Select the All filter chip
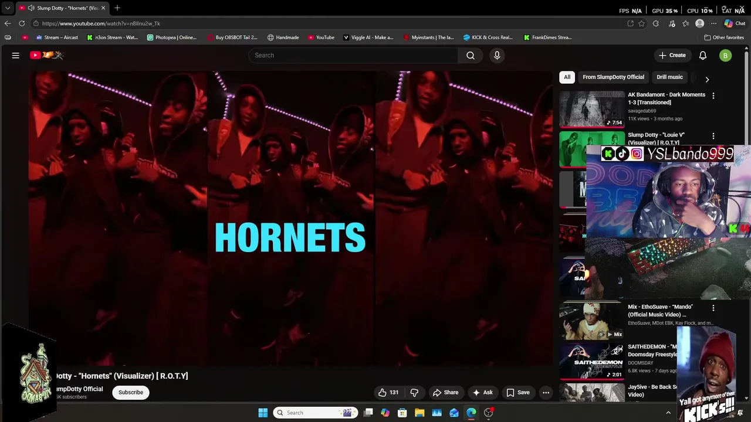This screenshot has height=422, width=751. point(567,77)
